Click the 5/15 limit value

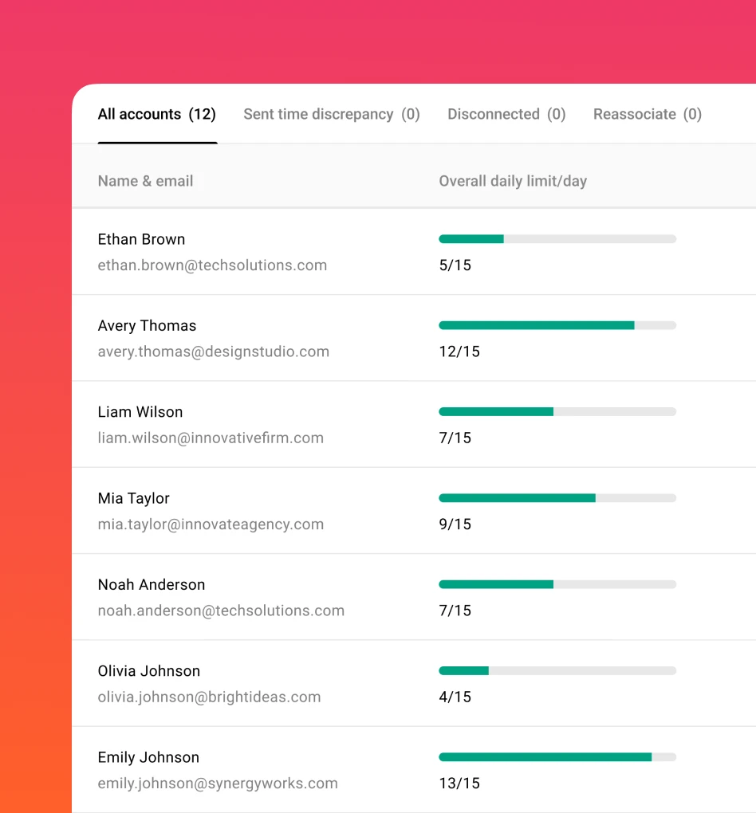pos(455,265)
